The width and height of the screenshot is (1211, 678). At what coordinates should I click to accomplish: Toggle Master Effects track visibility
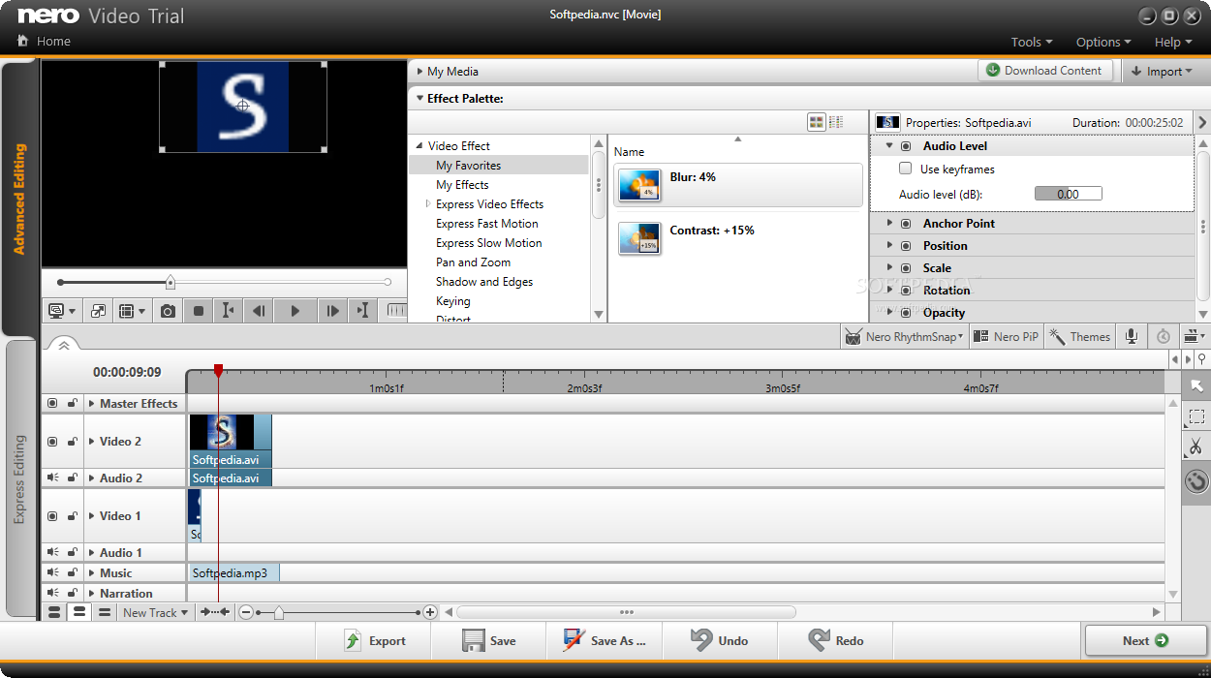point(52,403)
